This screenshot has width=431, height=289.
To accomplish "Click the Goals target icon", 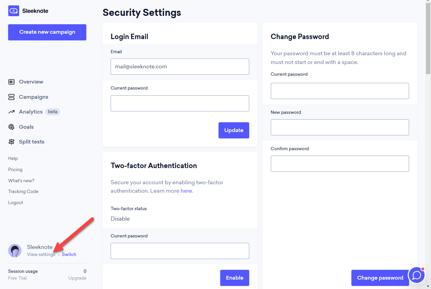I will [x=11, y=127].
